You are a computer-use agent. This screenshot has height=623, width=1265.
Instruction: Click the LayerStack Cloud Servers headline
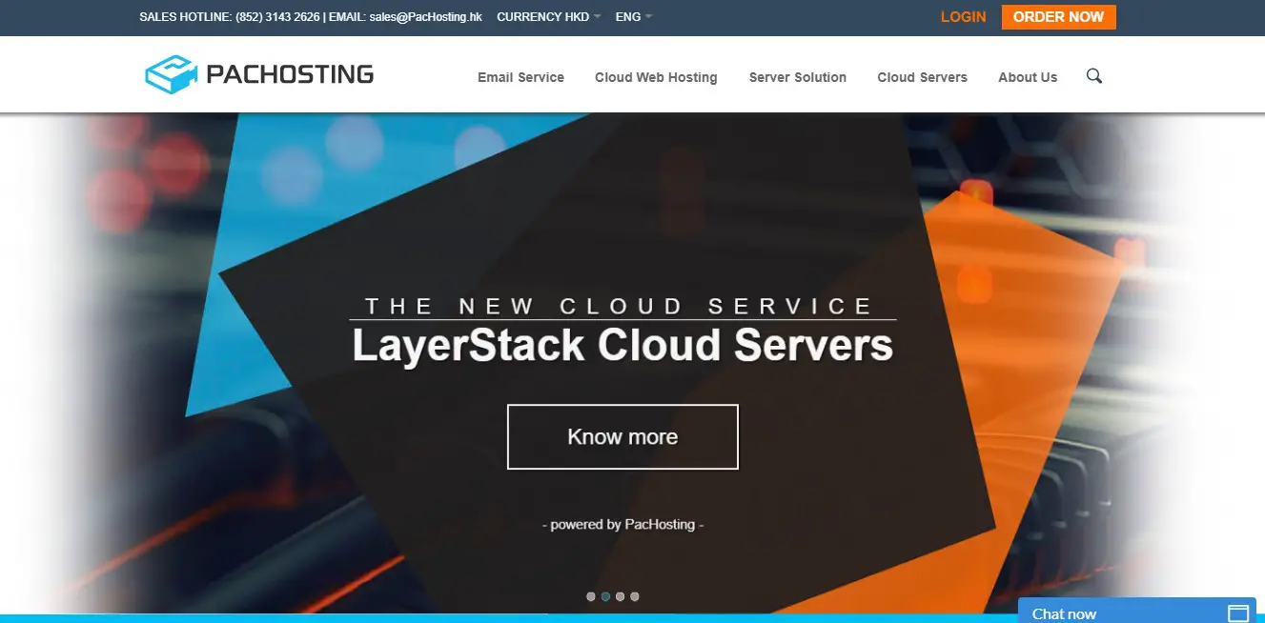(x=622, y=345)
